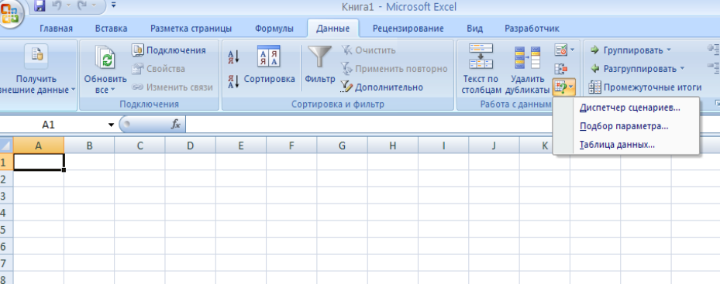Save the workbook with the floppy icon

tap(40, 6)
